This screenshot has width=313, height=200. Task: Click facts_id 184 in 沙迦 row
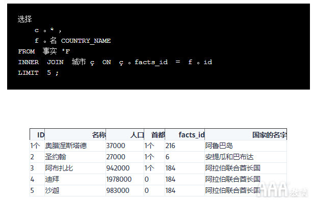(x=170, y=190)
